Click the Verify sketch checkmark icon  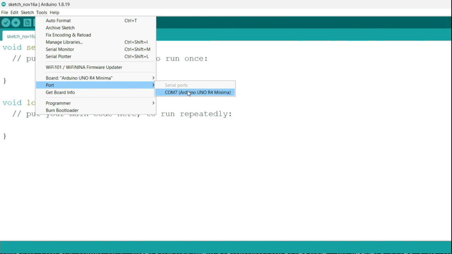click(6, 23)
